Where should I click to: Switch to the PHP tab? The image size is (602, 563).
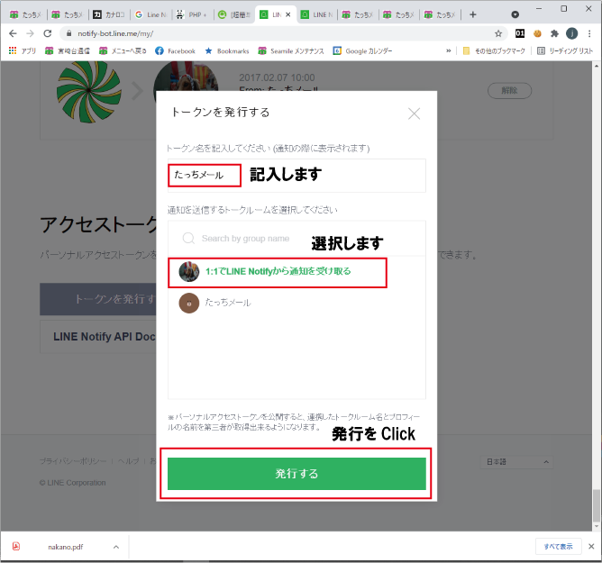pos(192,14)
